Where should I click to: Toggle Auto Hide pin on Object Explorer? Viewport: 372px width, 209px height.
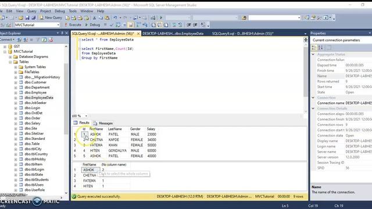(x=62, y=33)
